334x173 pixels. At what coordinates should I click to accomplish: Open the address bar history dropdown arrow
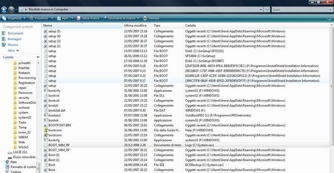261,10
